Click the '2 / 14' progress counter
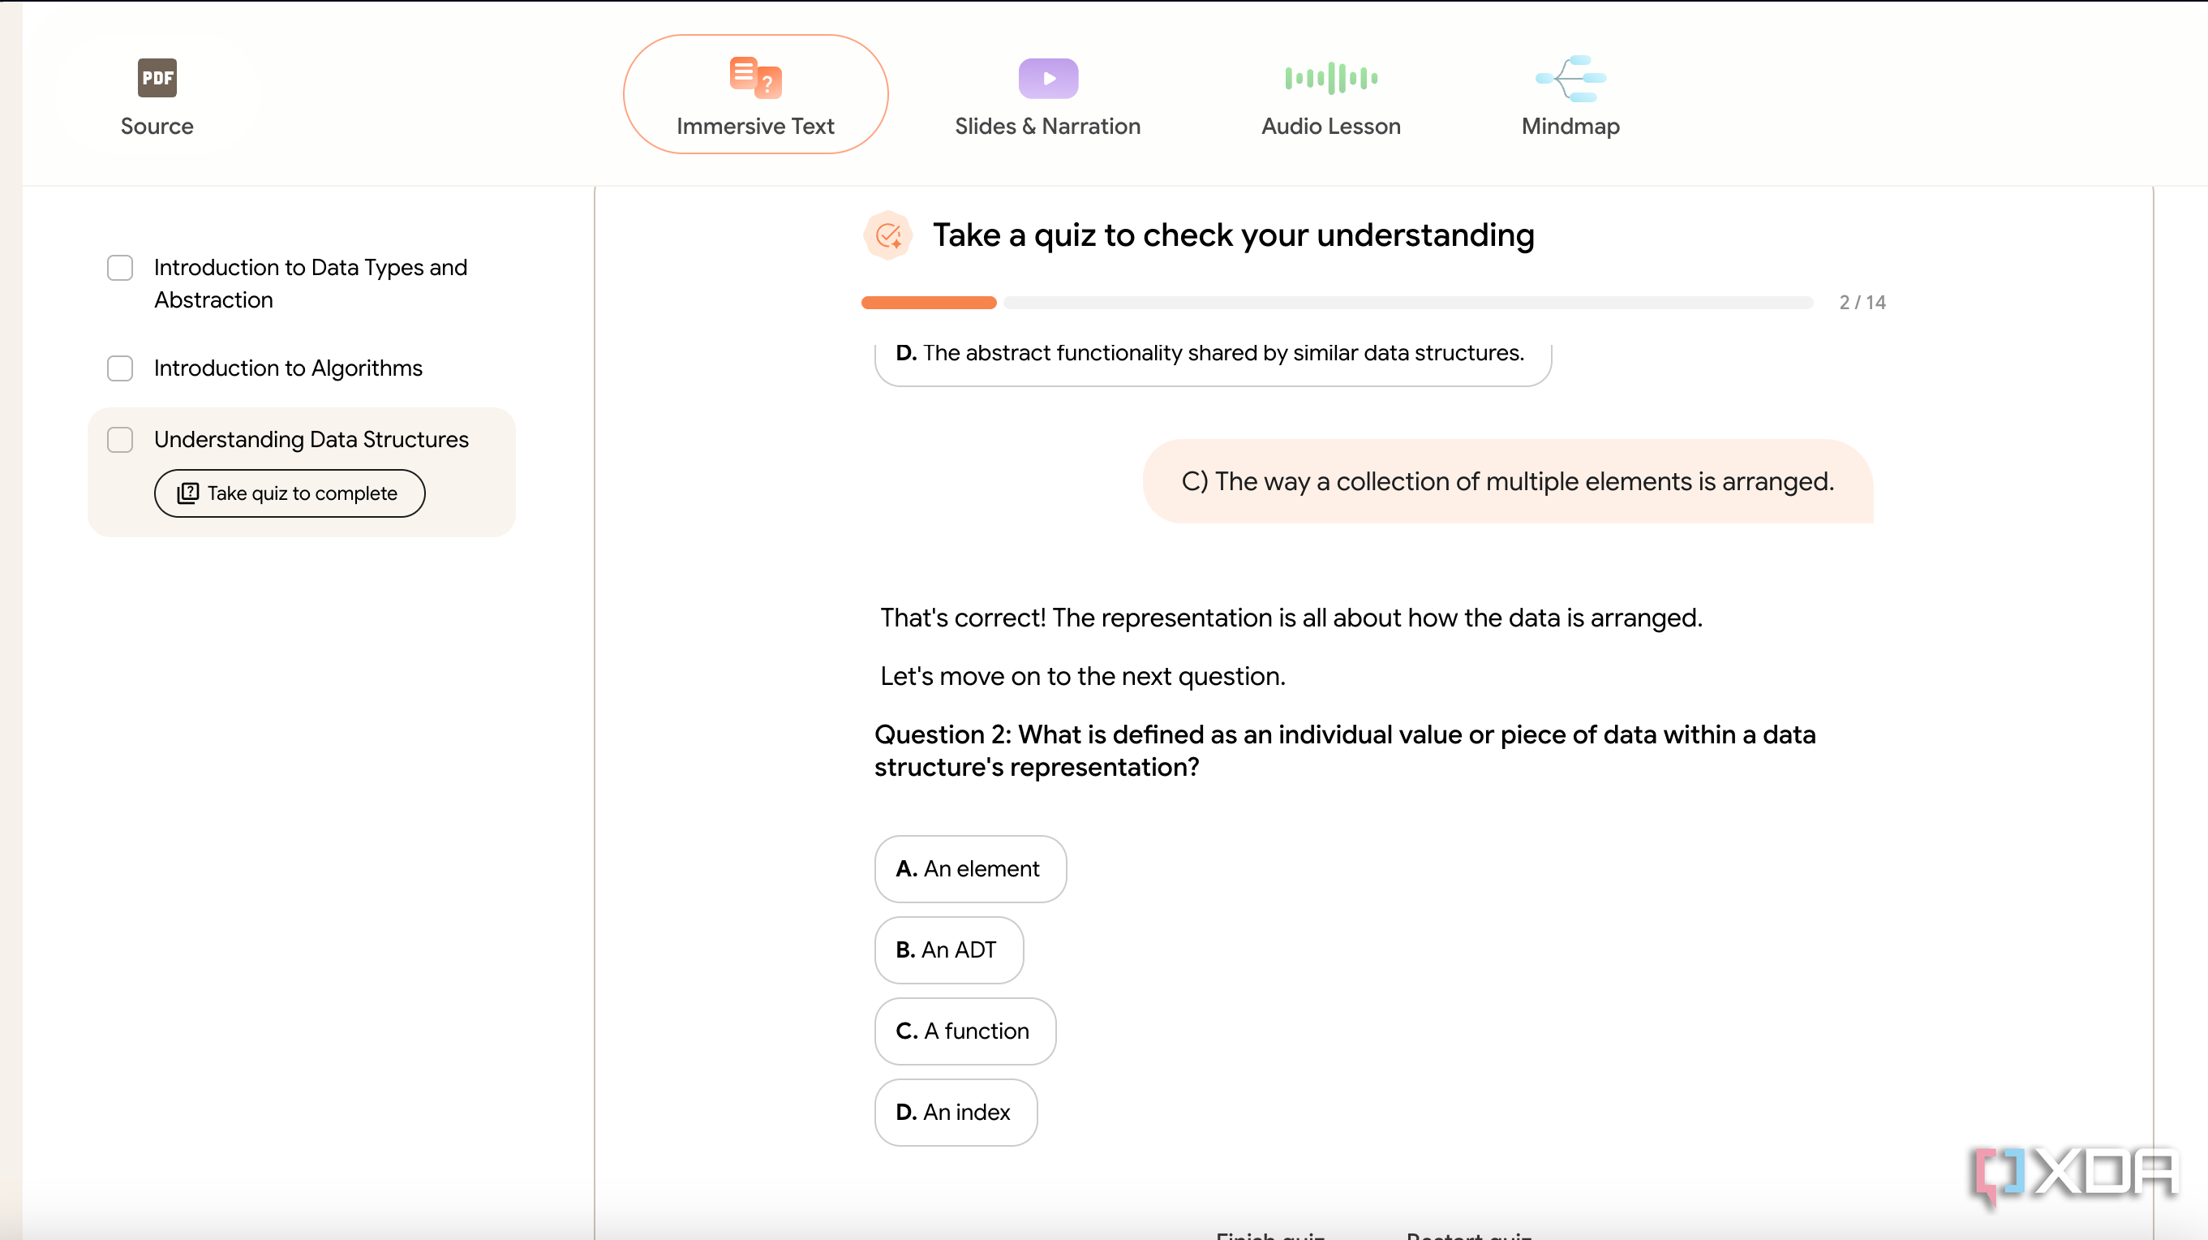2208x1240 pixels. [1862, 303]
